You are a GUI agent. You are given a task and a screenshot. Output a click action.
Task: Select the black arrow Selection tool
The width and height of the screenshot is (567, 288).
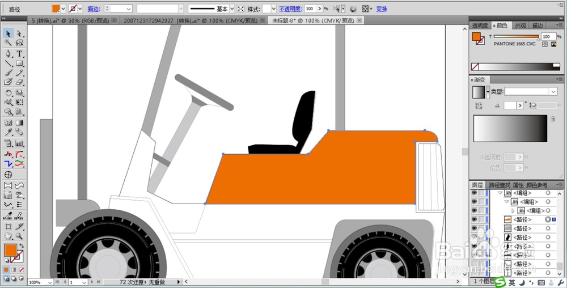tap(8, 33)
